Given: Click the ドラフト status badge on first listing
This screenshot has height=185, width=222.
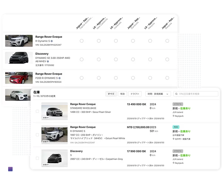Looking at the screenshot, I should pyautogui.click(x=178, y=104).
